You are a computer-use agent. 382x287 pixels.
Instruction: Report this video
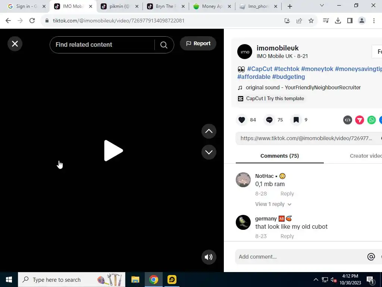[198, 43]
